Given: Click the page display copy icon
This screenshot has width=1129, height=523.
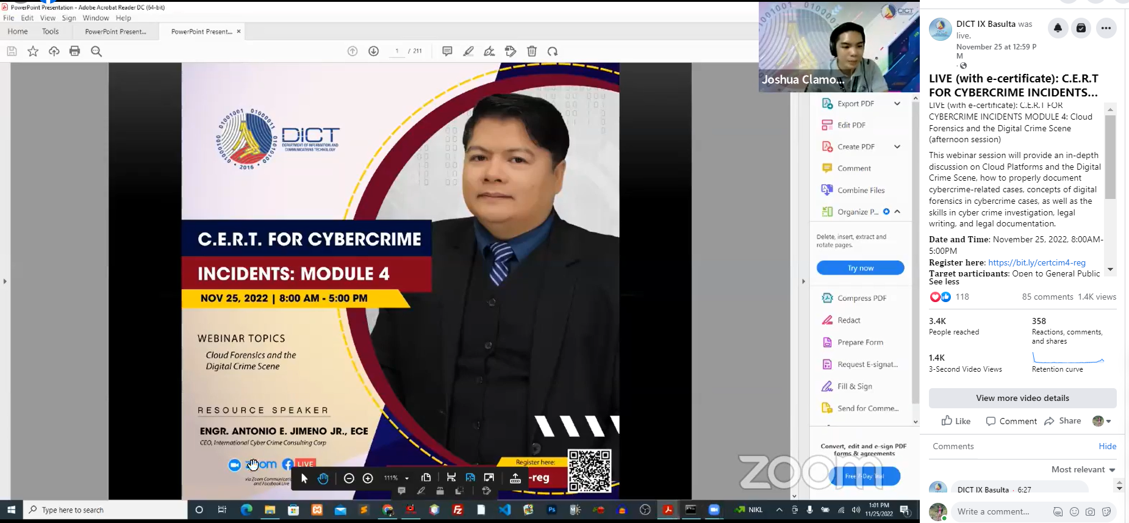Looking at the screenshot, I should (426, 478).
